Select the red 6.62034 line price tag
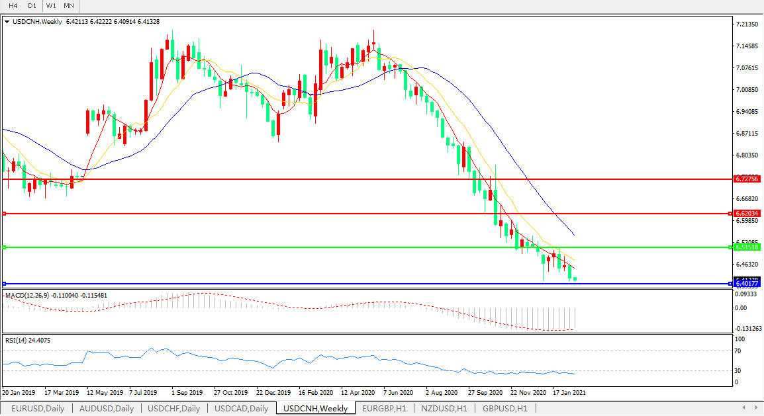The width and height of the screenshot is (764, 416). [747, 214]
